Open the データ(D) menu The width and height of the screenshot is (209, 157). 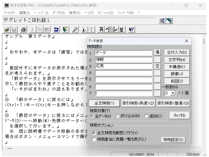pyautogui.click(x=59, y=13)
